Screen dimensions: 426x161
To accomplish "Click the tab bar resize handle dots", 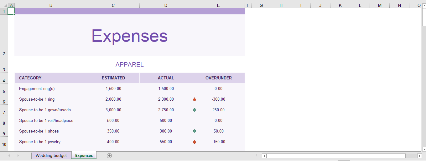I will point(257,156).
